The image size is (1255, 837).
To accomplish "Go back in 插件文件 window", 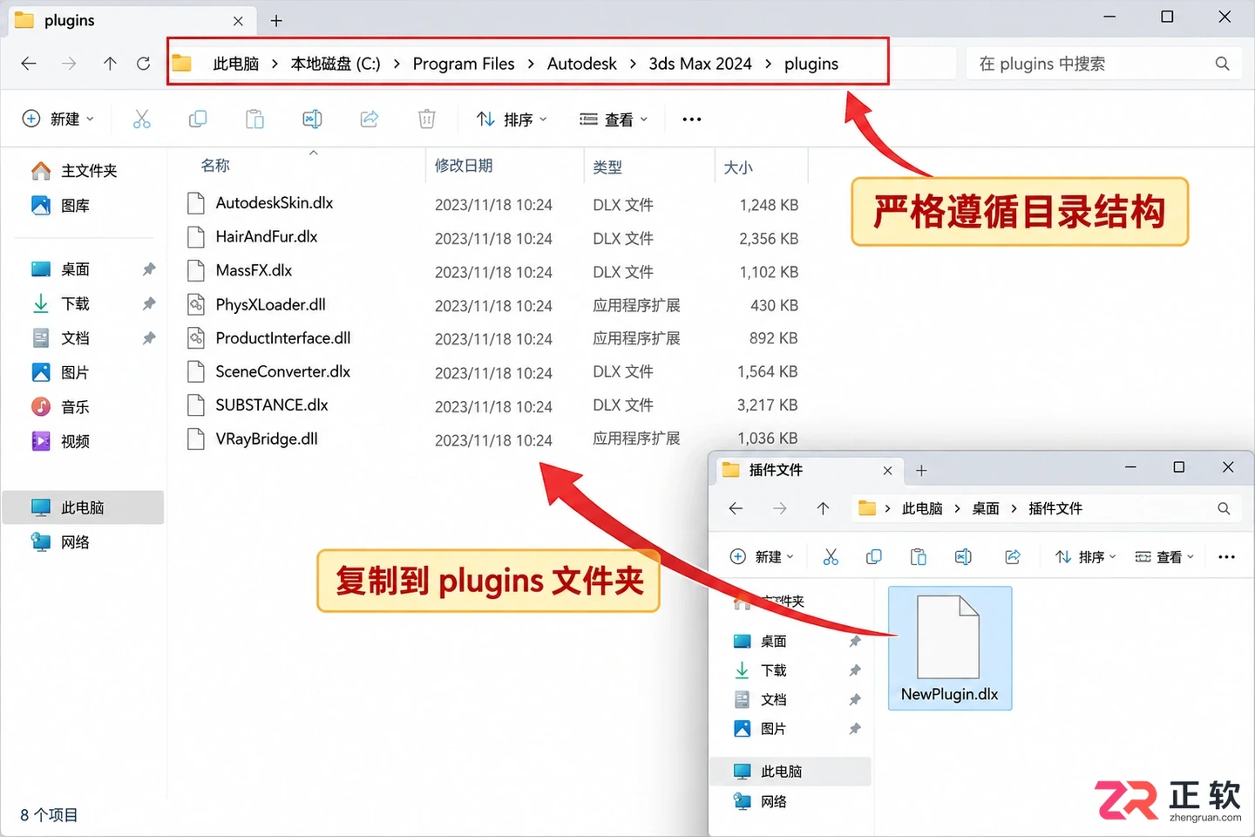I will [736, 508].
